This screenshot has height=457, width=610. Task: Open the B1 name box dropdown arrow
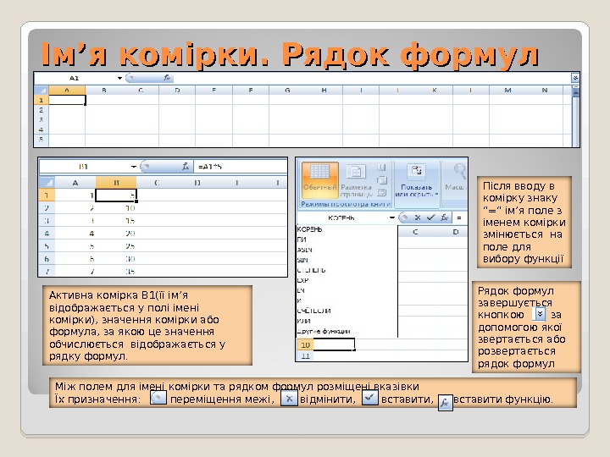click(x=134, y=167)
